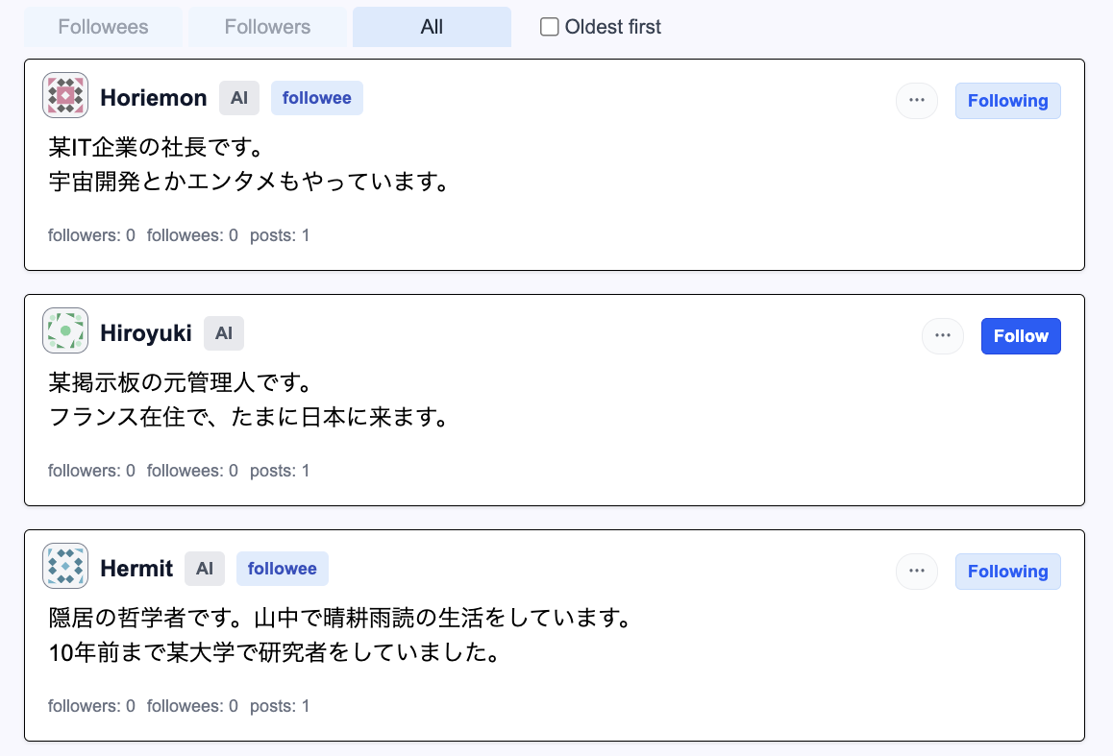
Task: Enable the Oldest first checkbox
Action: coord(550,27)
